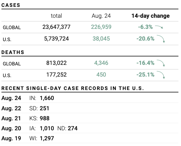Image resolution: width=181 pixels, height=146 pixels.
Task: Click the U.S. total cases figure 5,739,724
Action: 56,39
